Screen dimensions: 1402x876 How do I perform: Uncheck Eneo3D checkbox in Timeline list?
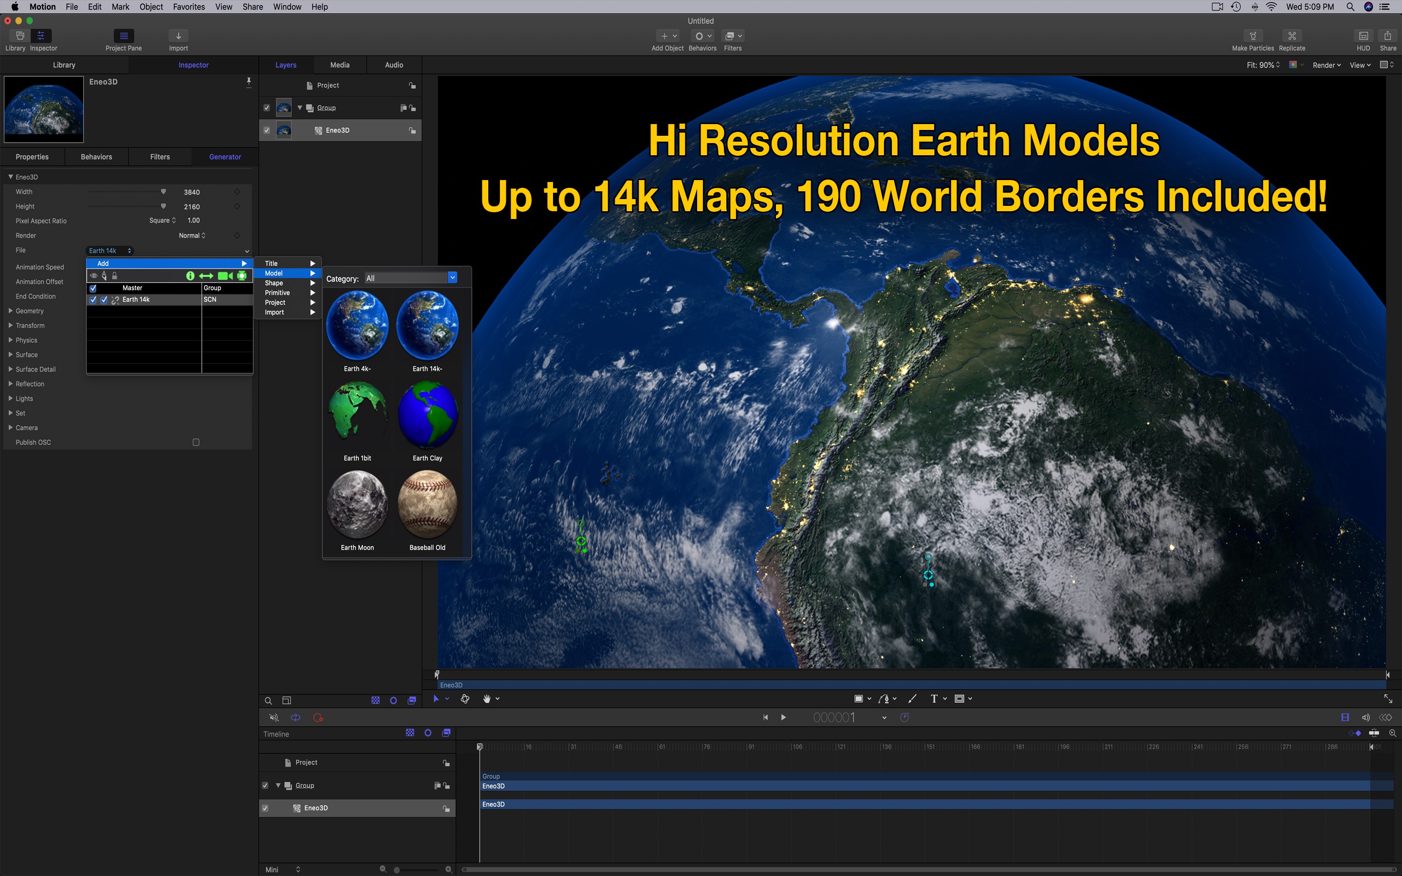[265, 808]
